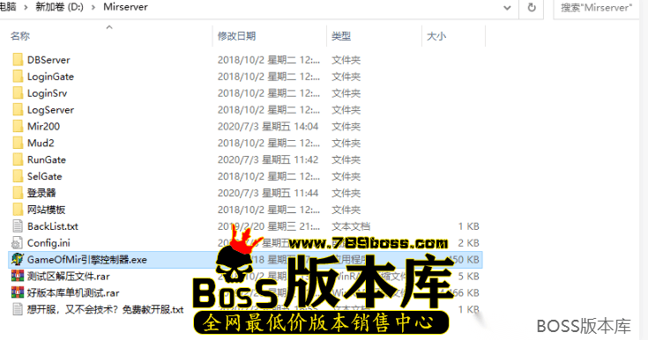This screenshot has width=648, height=340.
Task: Click the LoginSrv folder icon
Action: pyautogui.click(x=18, y=93)
